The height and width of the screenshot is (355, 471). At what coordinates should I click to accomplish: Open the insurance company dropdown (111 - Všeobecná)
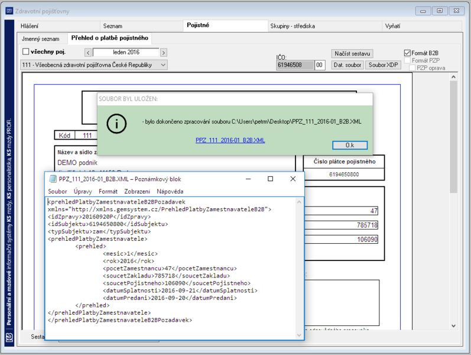pos(94,65)
